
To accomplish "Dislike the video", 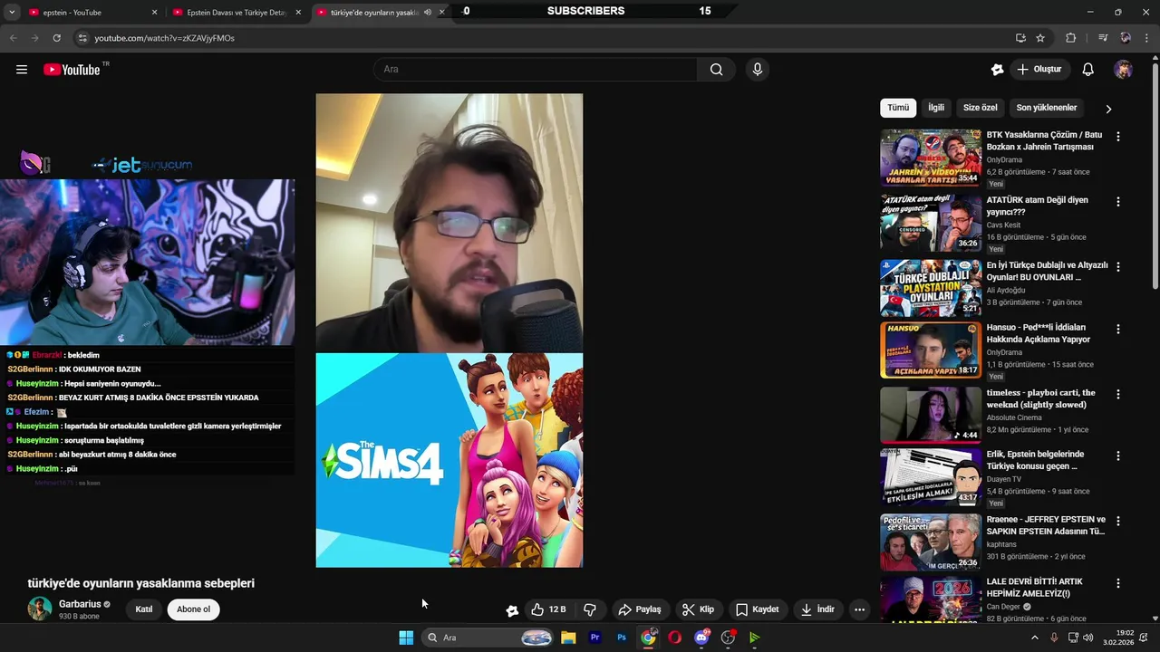I will click(x=590, y=609).
